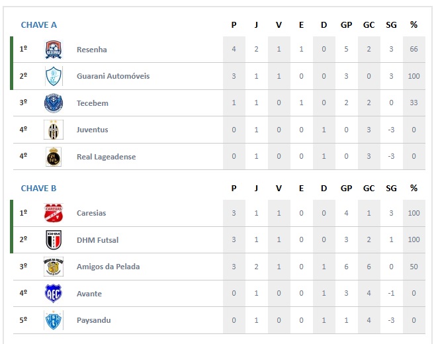Click the Real Lageadense black crest
Image resolution: width=438 pixels, height=344 pixels.
click(x=54, y=157)
